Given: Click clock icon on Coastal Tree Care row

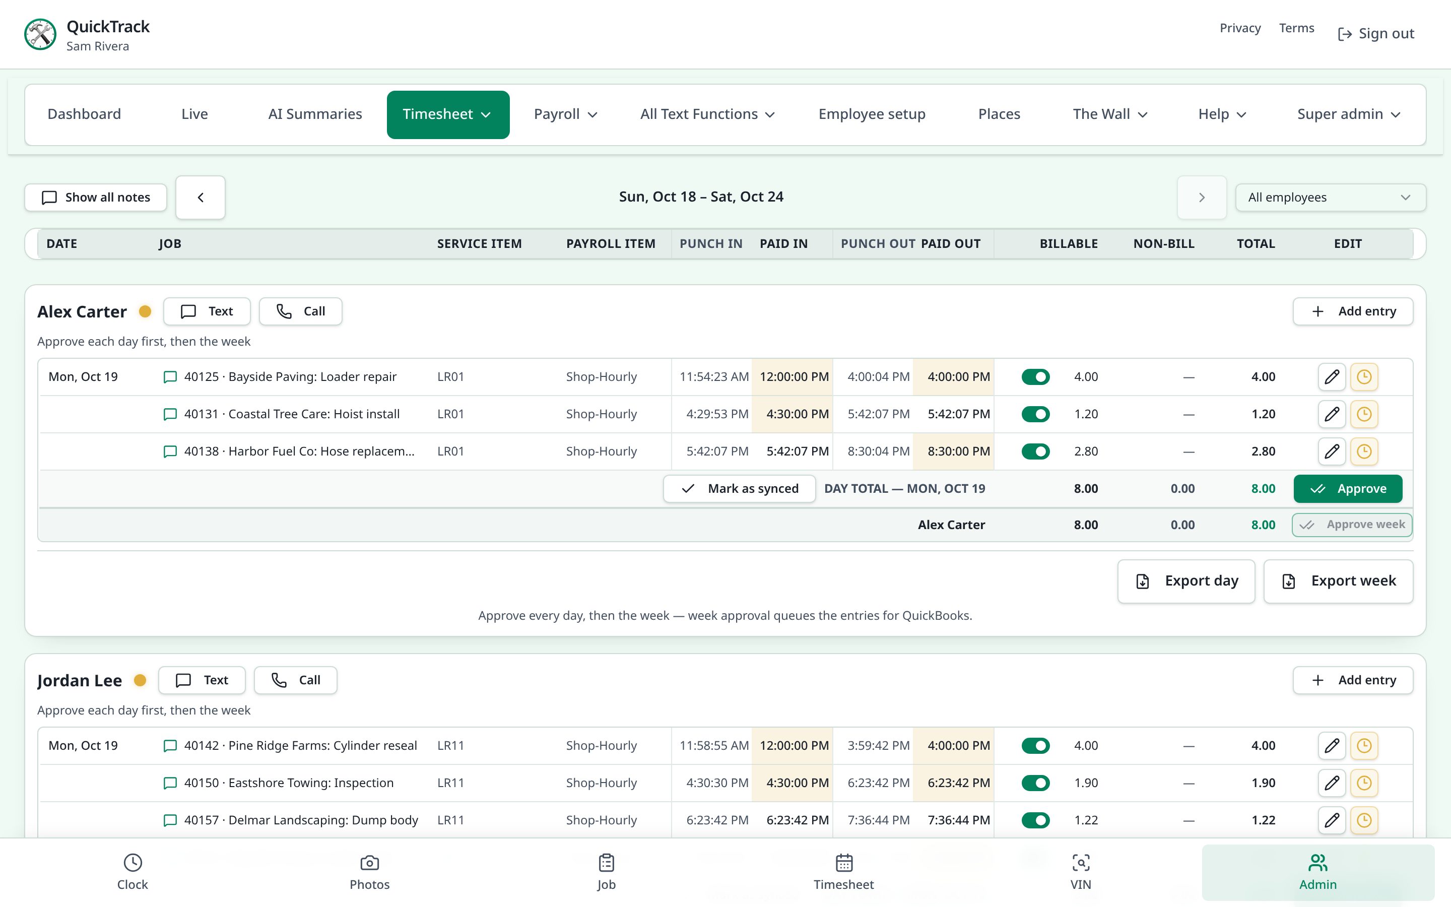Looking at the screenshot, I should coord(1364,414).
